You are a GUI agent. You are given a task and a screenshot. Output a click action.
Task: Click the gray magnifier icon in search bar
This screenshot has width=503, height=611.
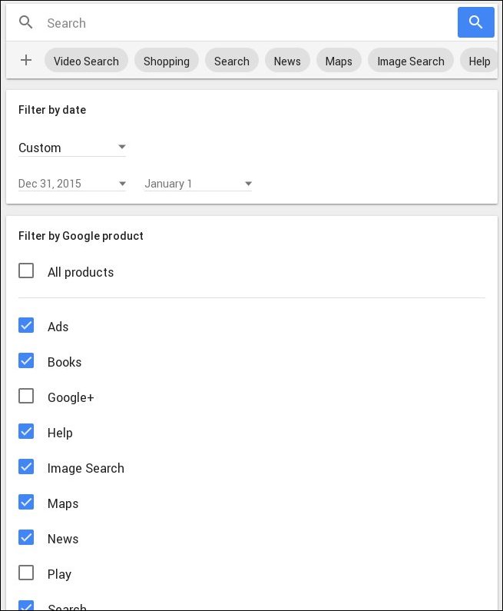(25, 22)
